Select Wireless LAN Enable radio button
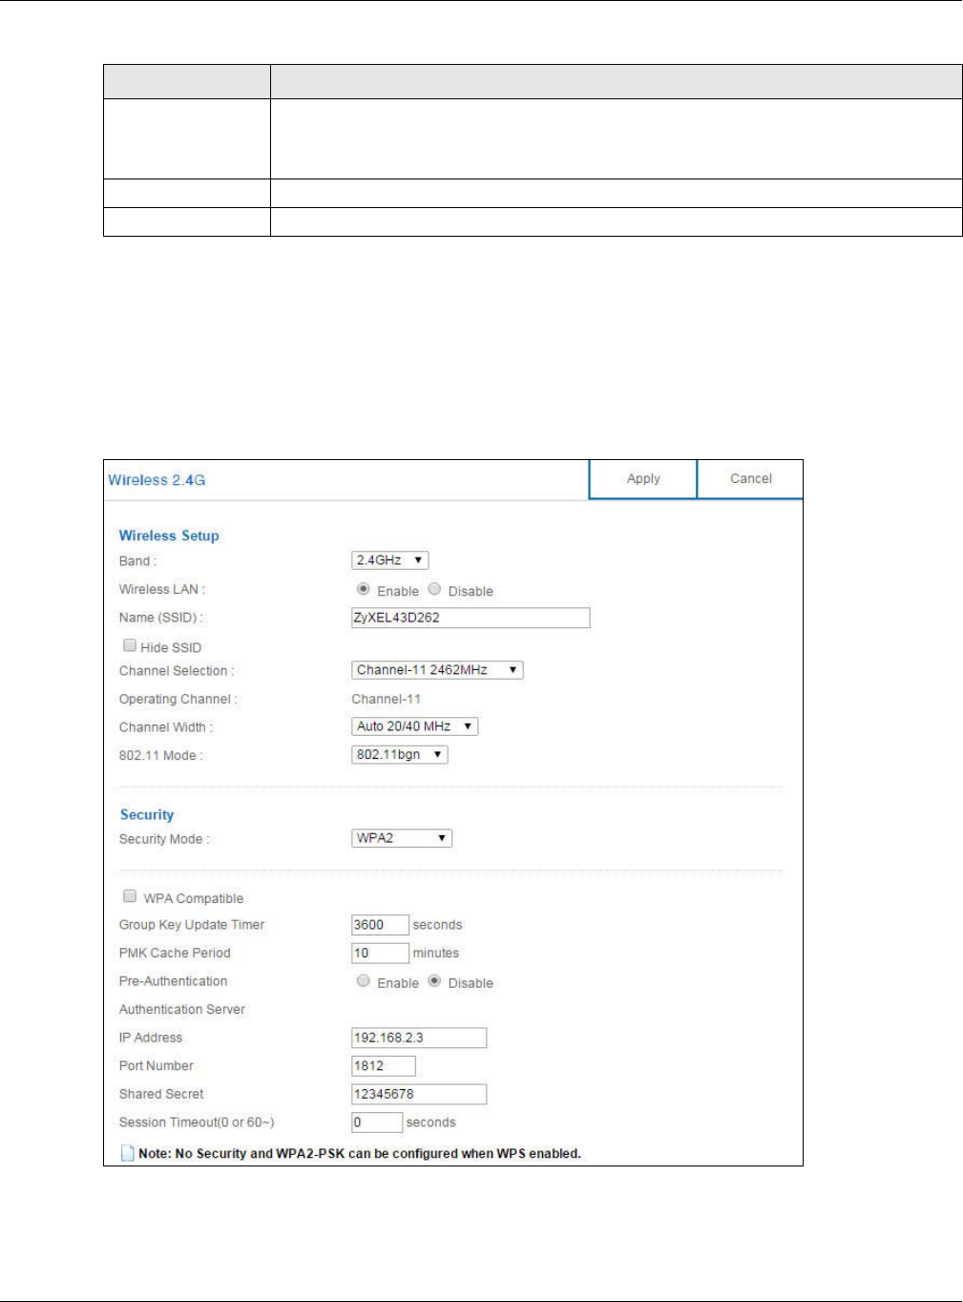The height and width of the screenshot is (1302, 963). click(x=364, y=590)
